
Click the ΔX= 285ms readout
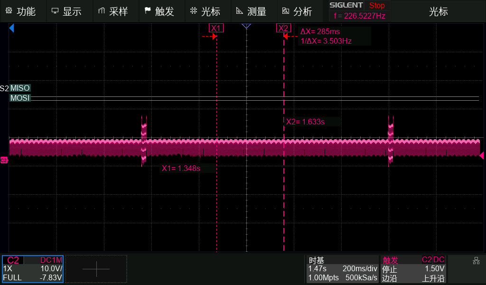320,32
